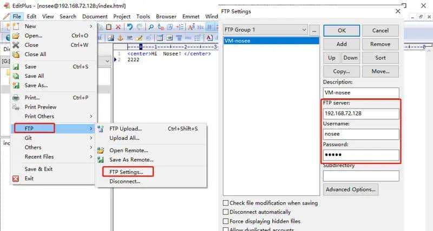Select VM-nosee in the account list

[x=271, y=40]
